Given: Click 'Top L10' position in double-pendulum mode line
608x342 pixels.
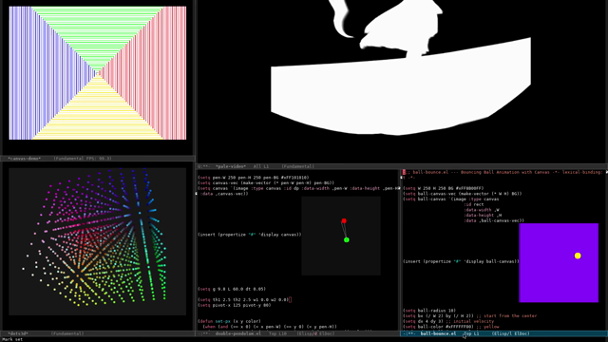Looking at the screenshot, I should pos(277,333).
